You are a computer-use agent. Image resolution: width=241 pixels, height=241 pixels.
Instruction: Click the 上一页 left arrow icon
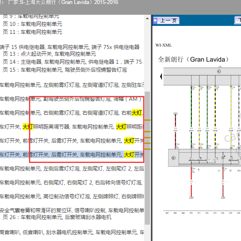coord(155,20)
